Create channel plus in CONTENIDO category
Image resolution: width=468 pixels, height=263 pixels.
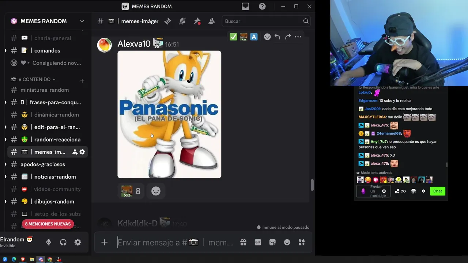[82, 80]
